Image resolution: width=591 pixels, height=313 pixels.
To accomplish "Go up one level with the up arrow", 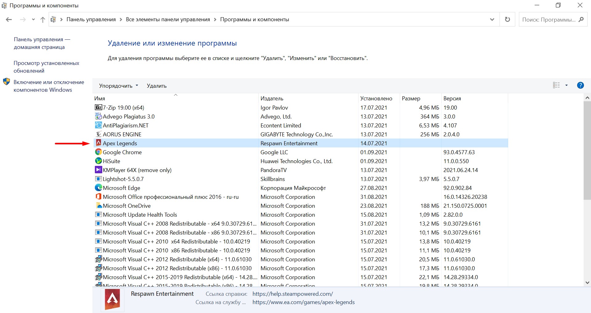I will click(43, 19).
